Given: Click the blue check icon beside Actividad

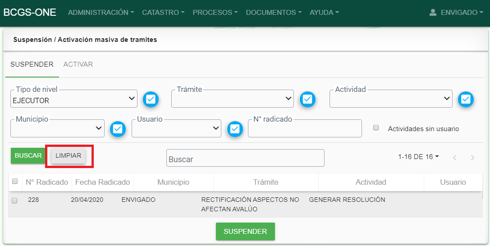Looking at the screenshot, I should click(466, 99).
